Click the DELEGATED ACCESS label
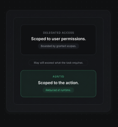 (x=58, y=33)
